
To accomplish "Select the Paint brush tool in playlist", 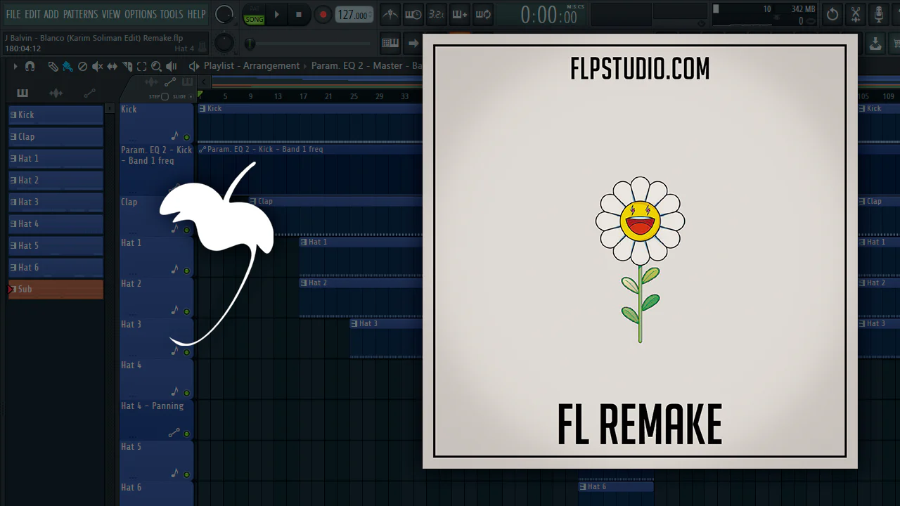I will pyautogui.click(x=67, y=66).
